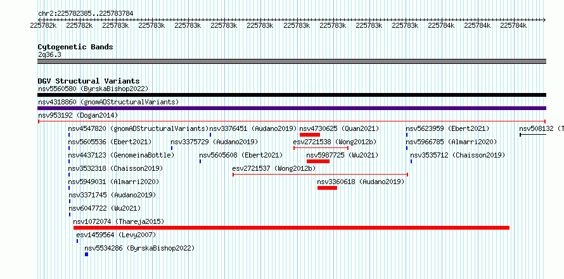
Task: Open the nsv5605608 (Ebert2021) label
Action: click(x=241, y=155)
